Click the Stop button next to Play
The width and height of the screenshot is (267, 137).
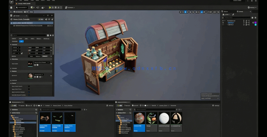[x=55, y=7]
